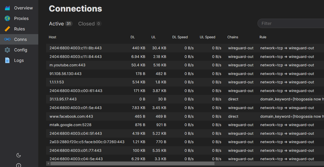The height and width of the screenshot is (167, 324).
Task: Sort connections by Chains column
Action: tap(233, 37)
